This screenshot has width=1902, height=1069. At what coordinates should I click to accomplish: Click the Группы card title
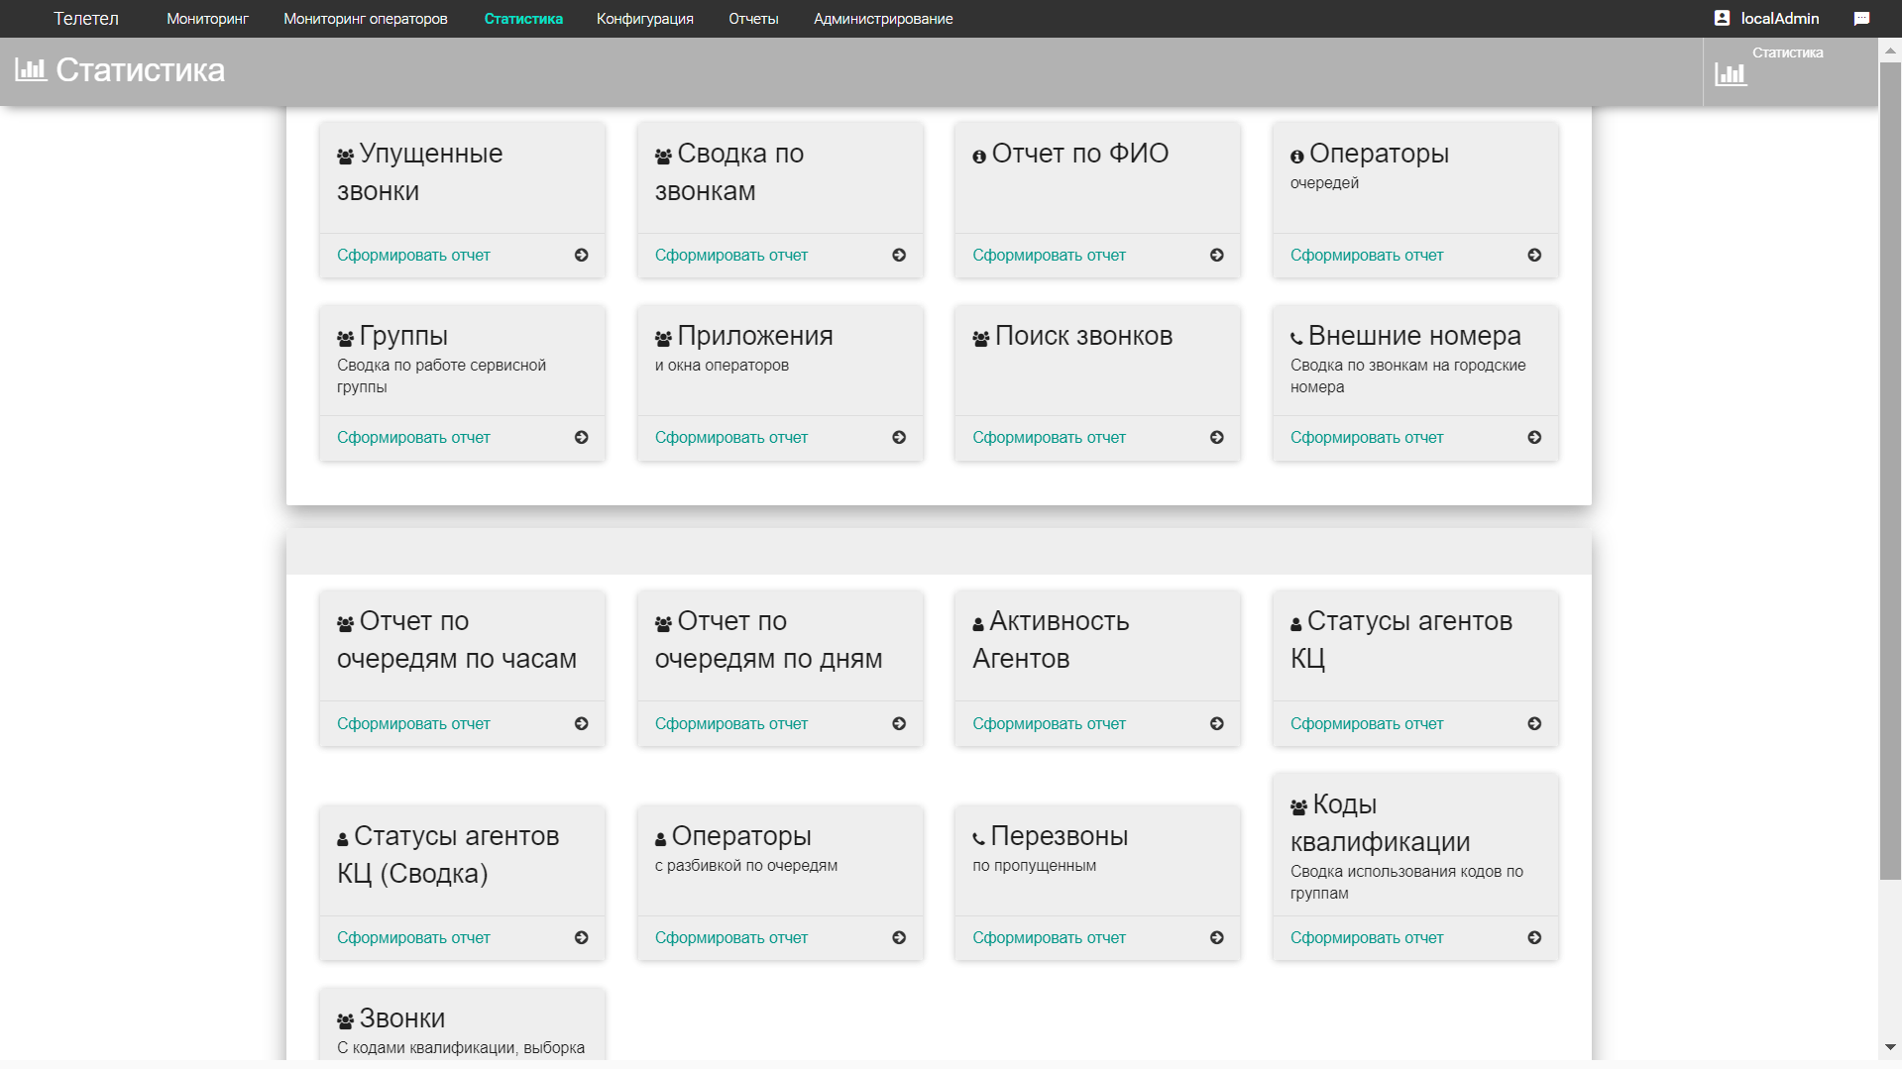(403, 336)
